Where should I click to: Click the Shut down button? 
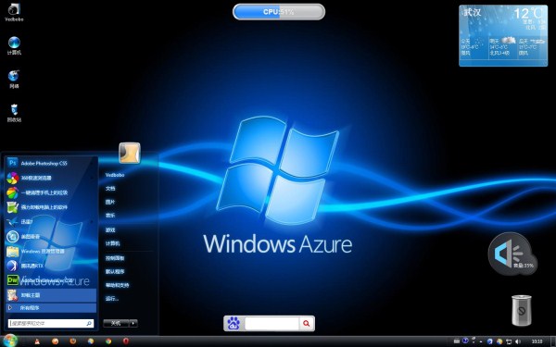(x=116, y=323)
